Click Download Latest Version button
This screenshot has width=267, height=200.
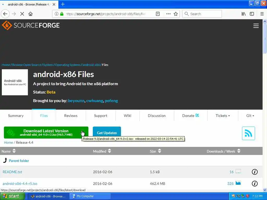(x=46, y=133)
